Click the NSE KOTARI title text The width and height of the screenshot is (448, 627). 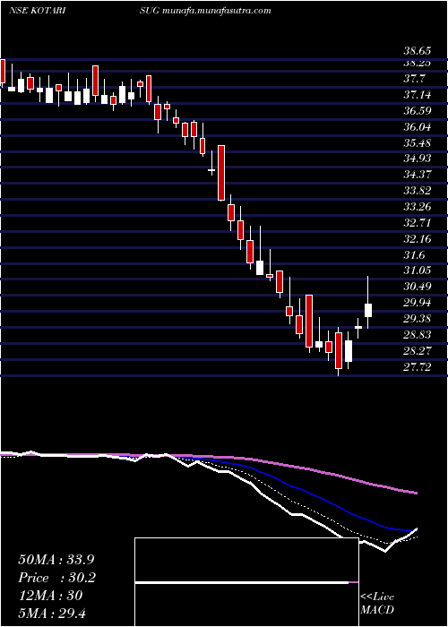point(38,11)
